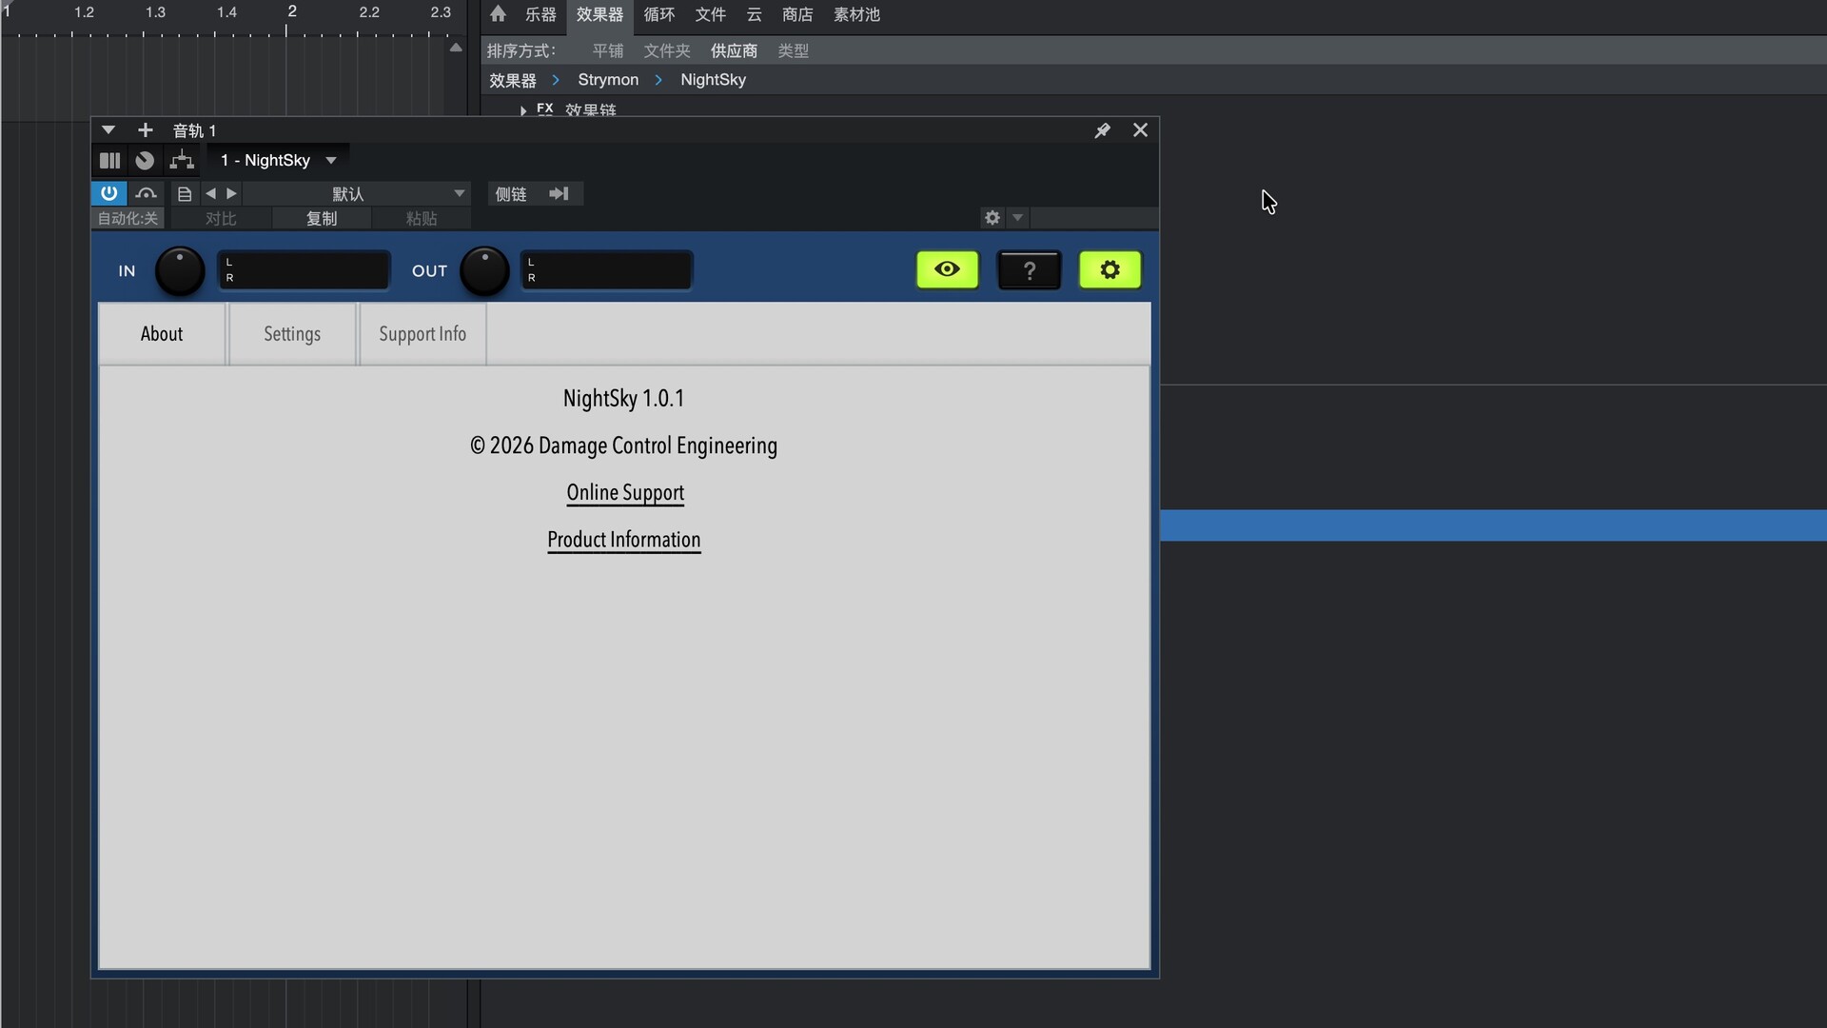The image size is (1827, 1028).
Task: Open the channel editor bars icon
Action: pos(110,160)
